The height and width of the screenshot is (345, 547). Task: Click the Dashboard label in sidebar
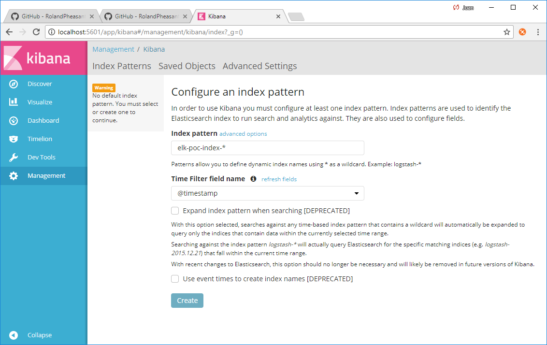click(x=43, y=120)
